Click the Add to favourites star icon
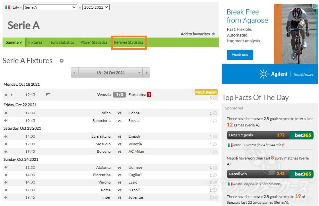Viewport: 319px width, 206px height. (214, 34)
